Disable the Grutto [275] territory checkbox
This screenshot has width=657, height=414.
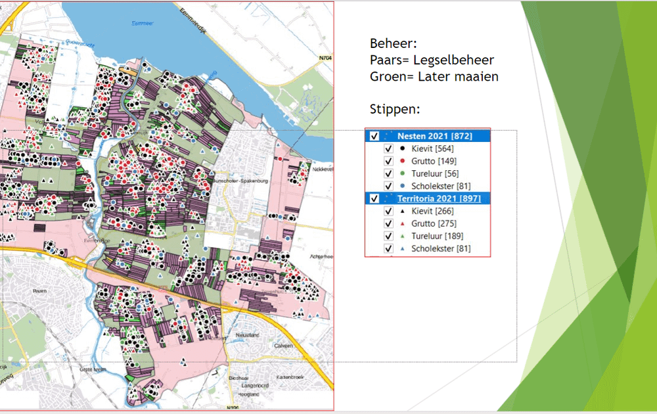coord(388,224)
